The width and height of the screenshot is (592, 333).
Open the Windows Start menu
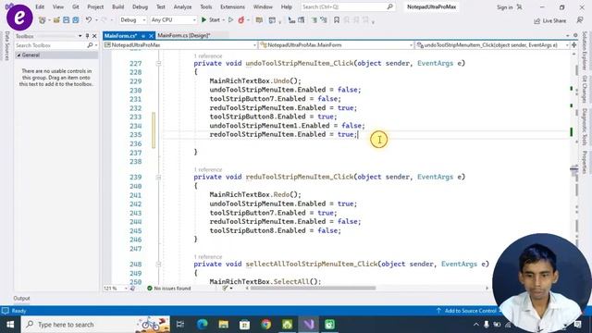pyautogui.click(x=10, y=325)
